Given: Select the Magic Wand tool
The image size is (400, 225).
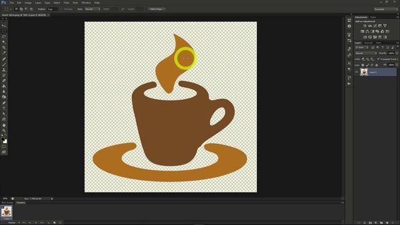Looking at the screenshot, I should (4, 42).
